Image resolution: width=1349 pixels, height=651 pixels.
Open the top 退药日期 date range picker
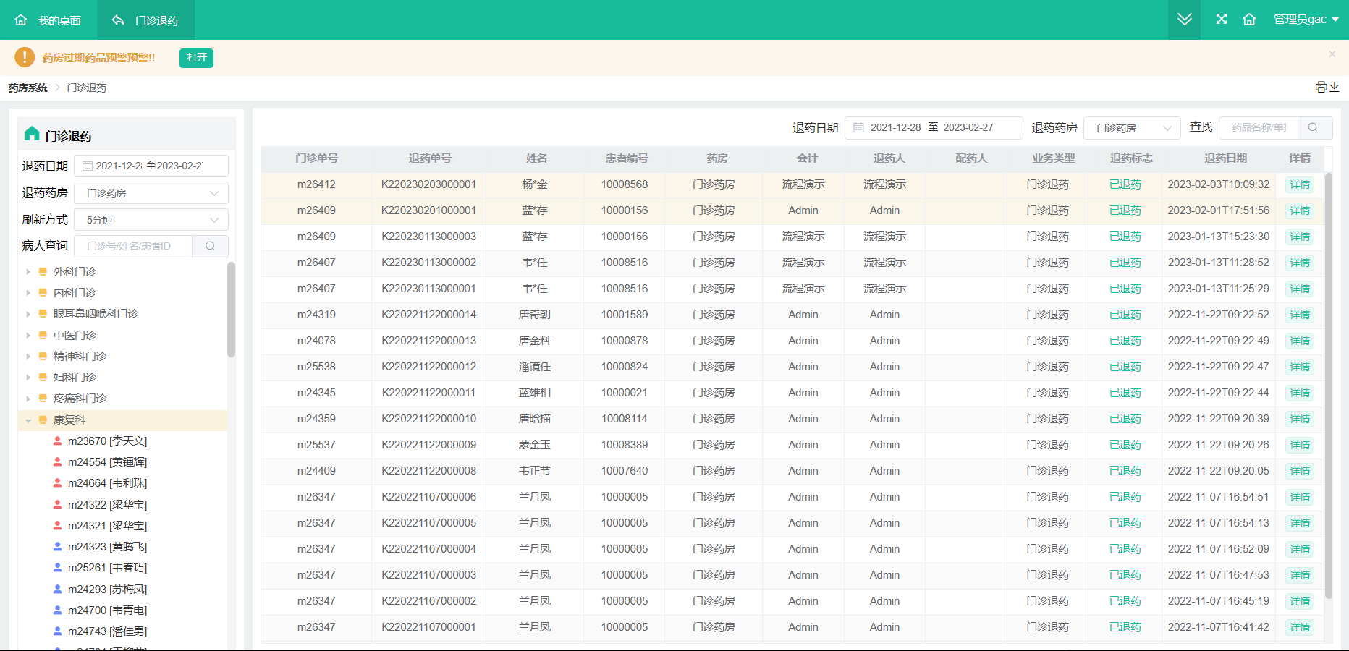(x=934, y=127)
